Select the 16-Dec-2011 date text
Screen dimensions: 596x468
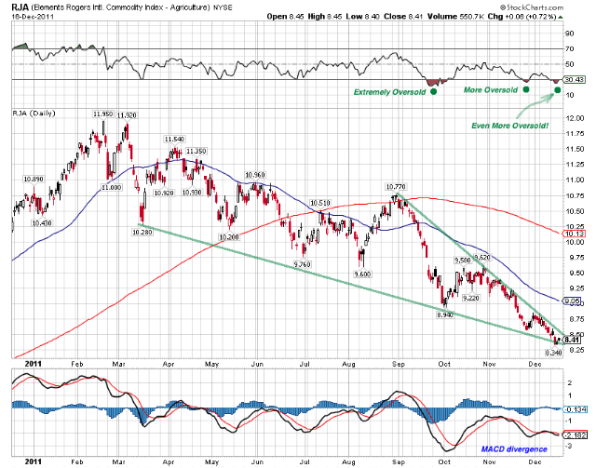[33, 17]
